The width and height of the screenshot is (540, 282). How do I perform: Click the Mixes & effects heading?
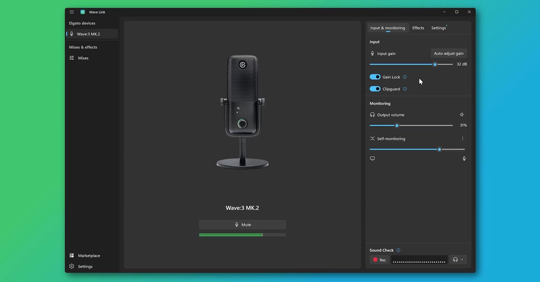(x=83, y=47)
